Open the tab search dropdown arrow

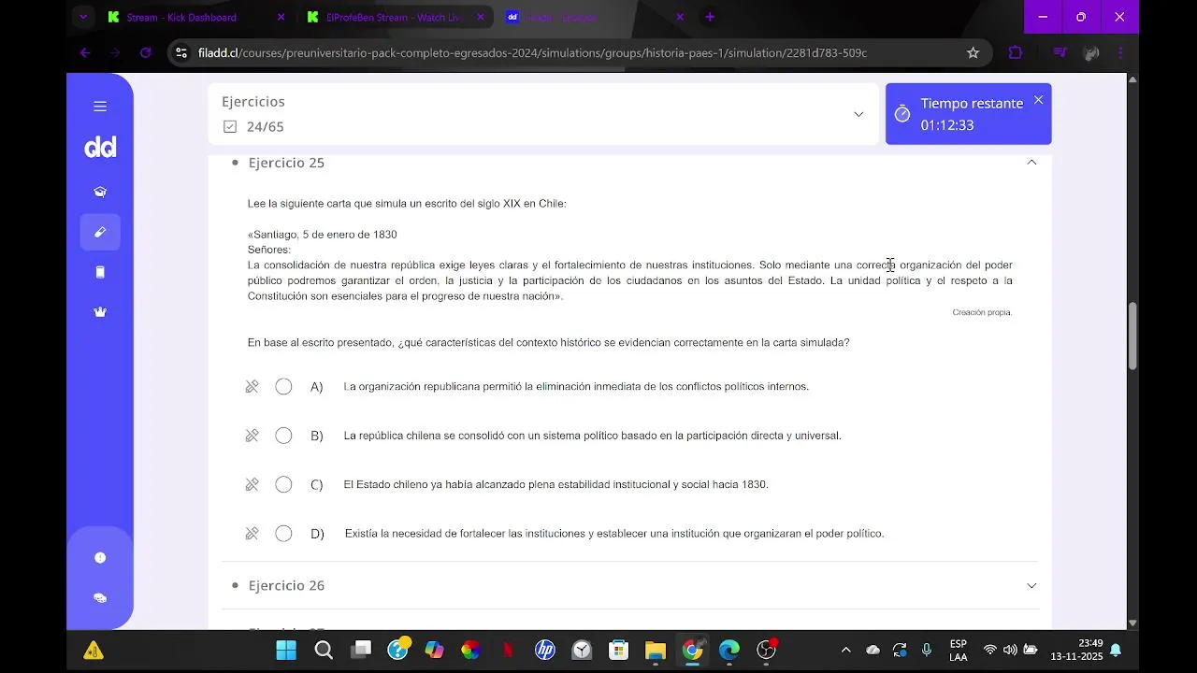tap(83, 17)
